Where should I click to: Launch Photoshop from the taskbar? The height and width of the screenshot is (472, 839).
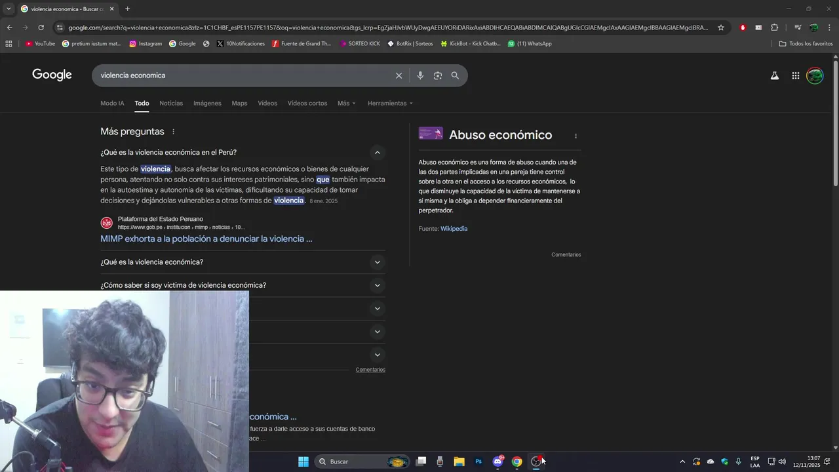click(478, 462)
